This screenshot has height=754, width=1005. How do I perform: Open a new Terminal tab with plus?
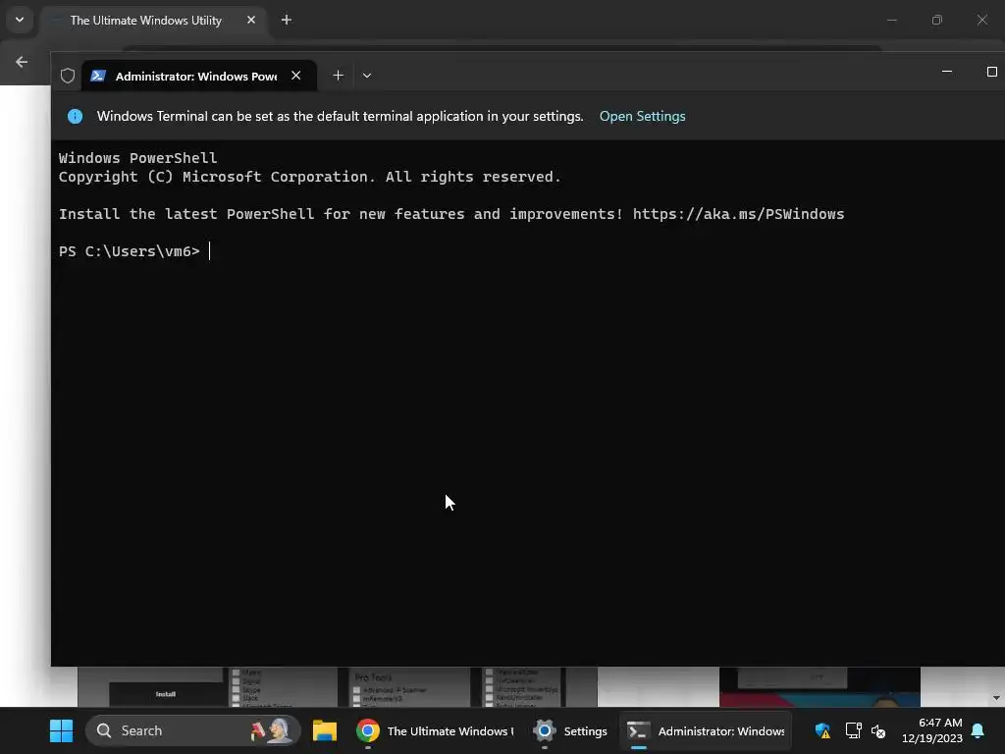338,76
